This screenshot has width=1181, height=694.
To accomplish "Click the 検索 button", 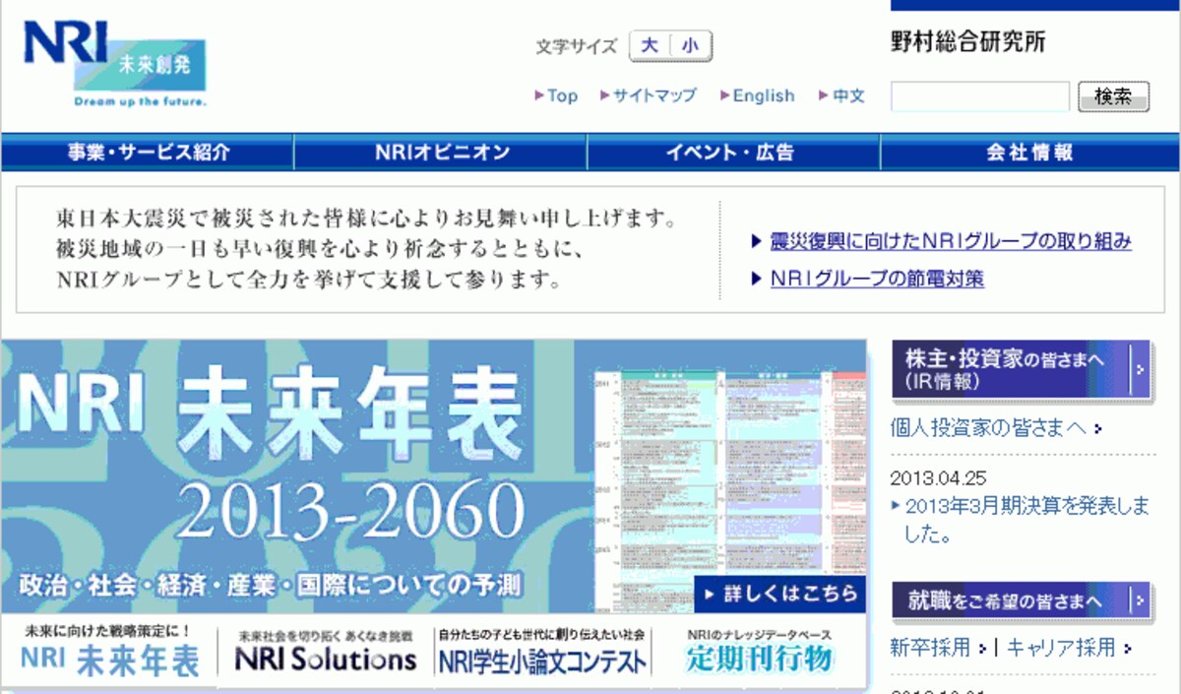I will (1114, 96).
